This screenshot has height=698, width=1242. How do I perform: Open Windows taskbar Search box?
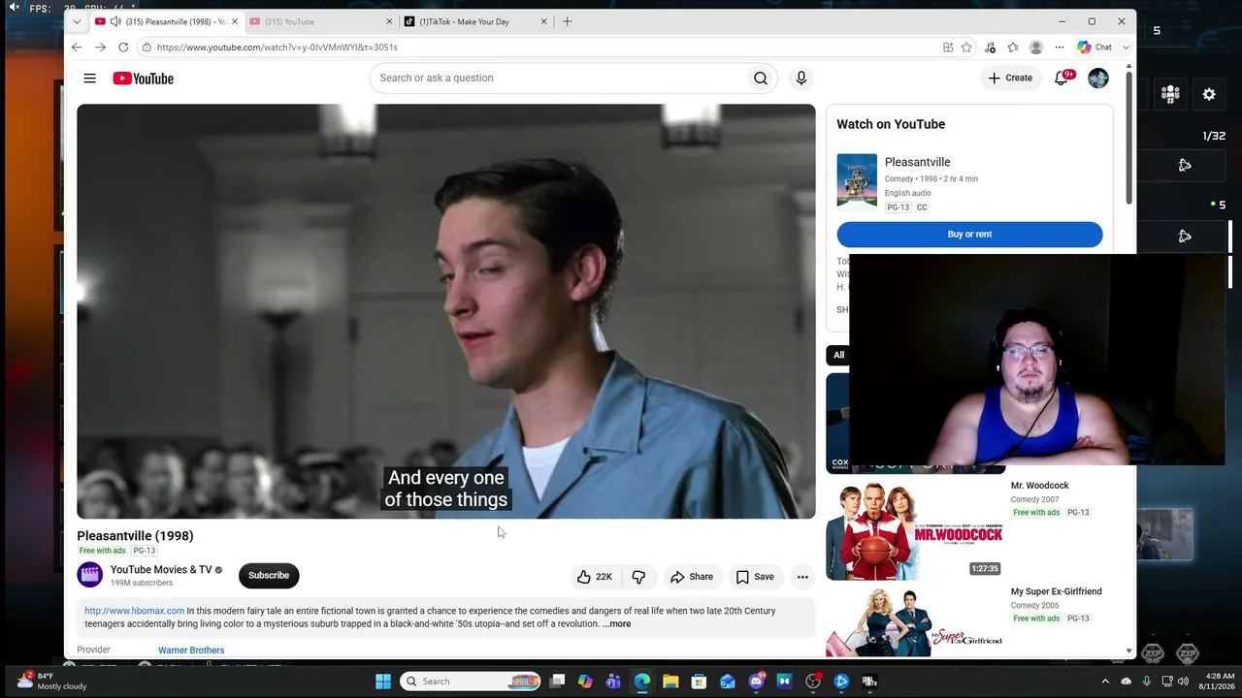[x=471, y=682]
